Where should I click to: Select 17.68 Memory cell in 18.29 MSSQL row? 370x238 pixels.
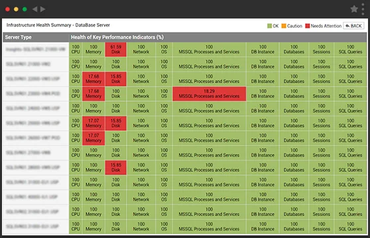click(93, 94)
